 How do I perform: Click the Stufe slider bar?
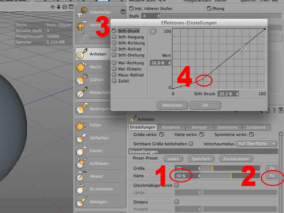(221, 16)
